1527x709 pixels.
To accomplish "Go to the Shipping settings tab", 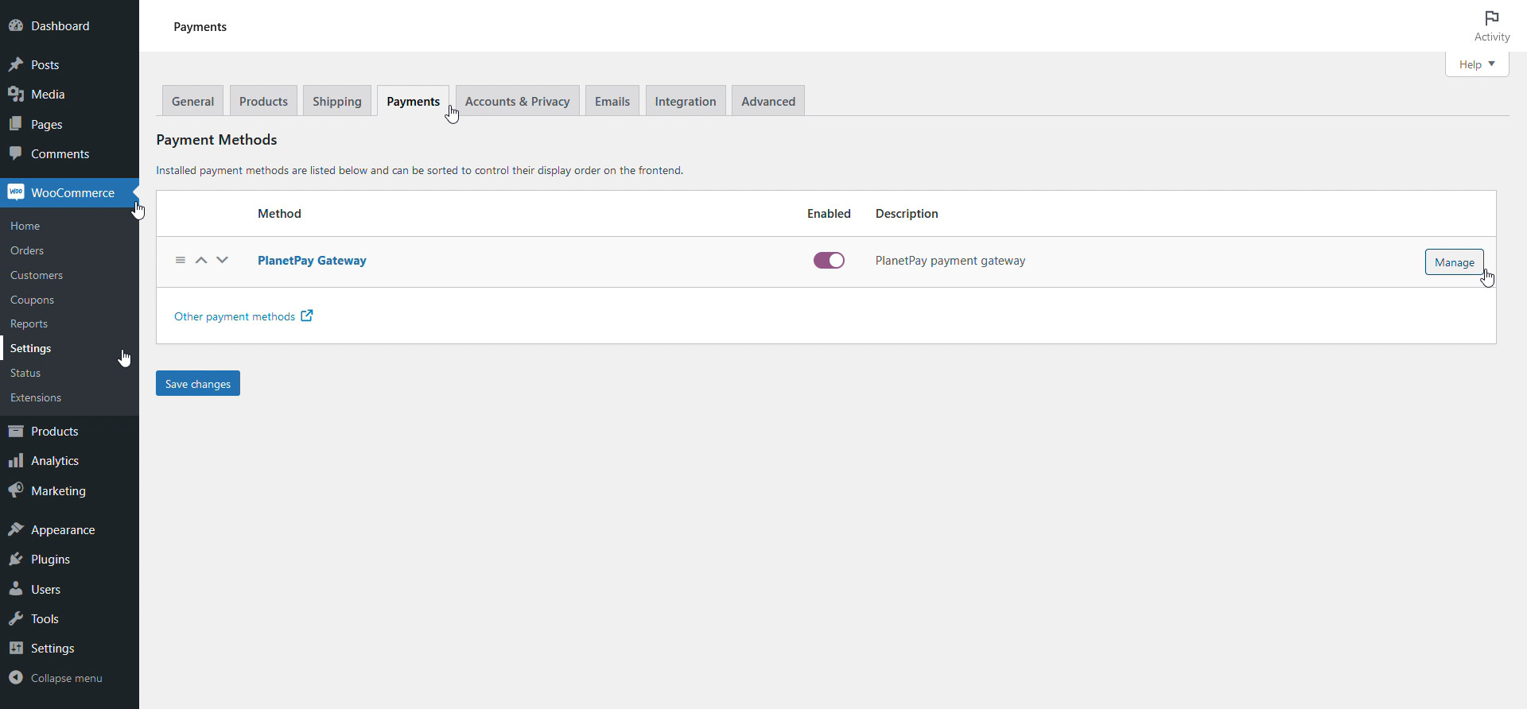I will [337, 101].
